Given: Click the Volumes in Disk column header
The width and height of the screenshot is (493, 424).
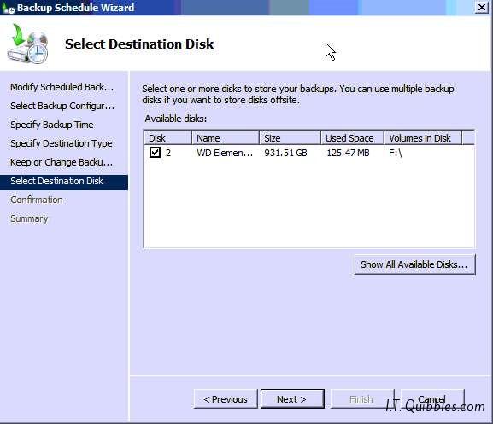Looking at the screenshot, I should 423,138.
